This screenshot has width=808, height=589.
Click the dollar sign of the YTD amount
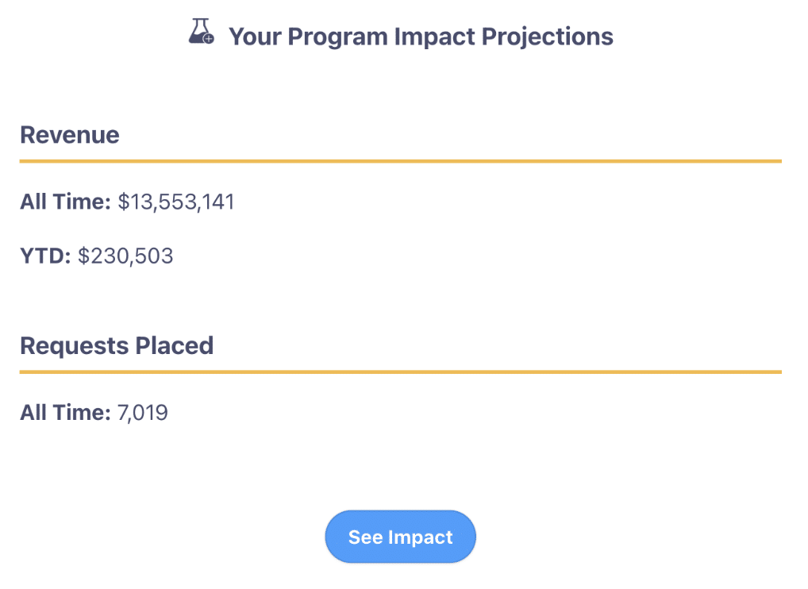point(83,256)
